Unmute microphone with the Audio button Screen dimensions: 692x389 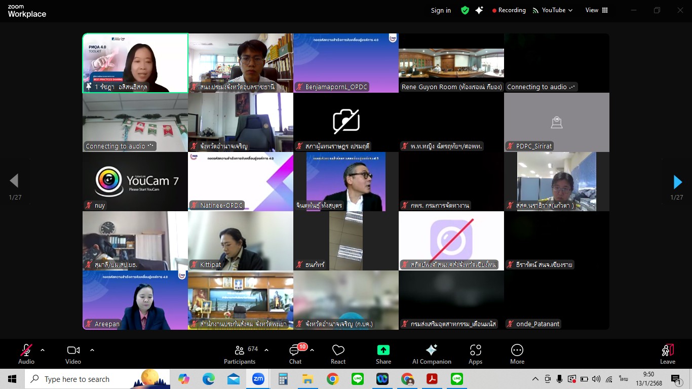26,354
